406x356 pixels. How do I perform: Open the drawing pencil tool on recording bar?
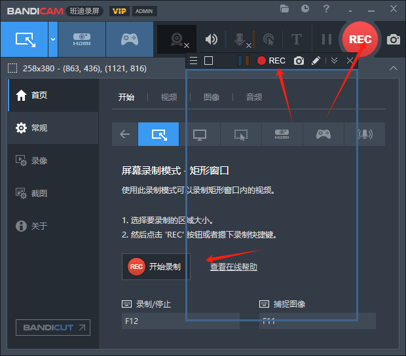(316, 61)
